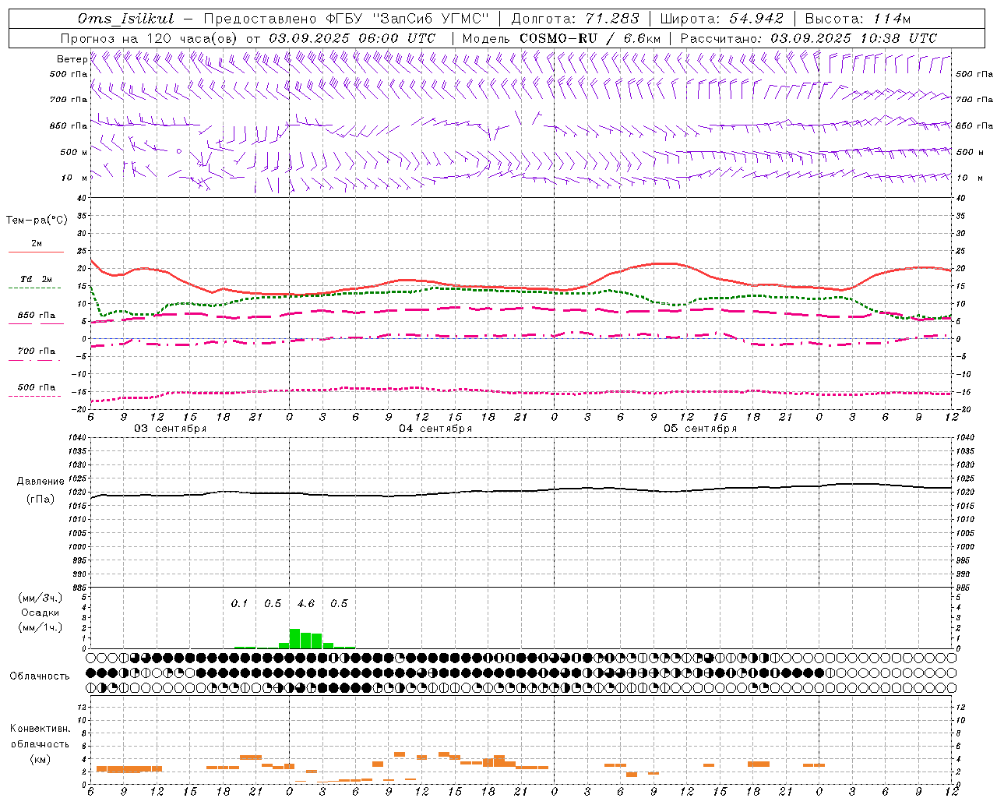Viewport: 997px width, 798px height.
Task: Select the Высота: 114м elevation text
Action: click(x=858, y=19)
